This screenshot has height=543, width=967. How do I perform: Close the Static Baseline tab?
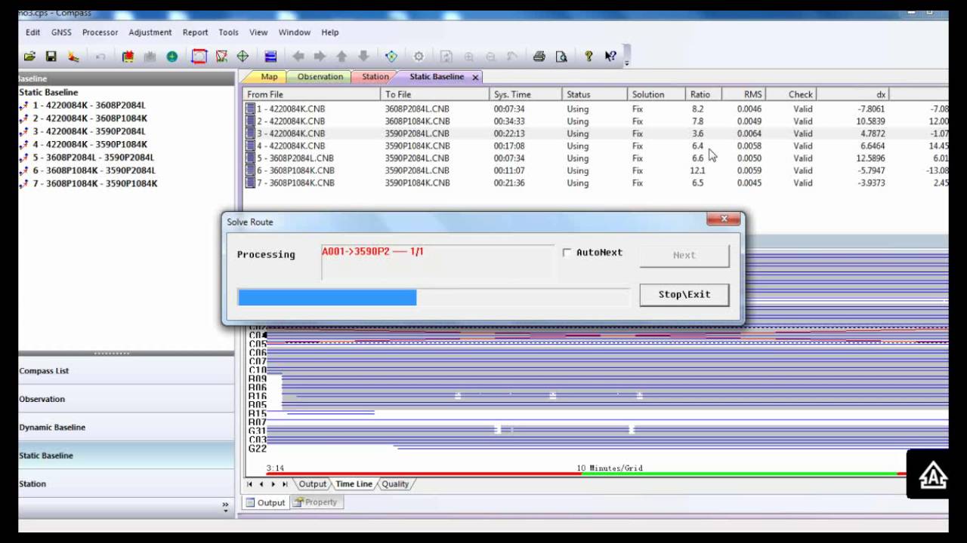tap(475, 77)
